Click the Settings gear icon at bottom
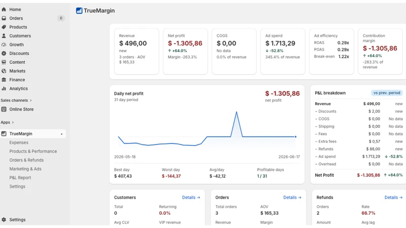Screen dimensions: 406x228 click(4, 219)
